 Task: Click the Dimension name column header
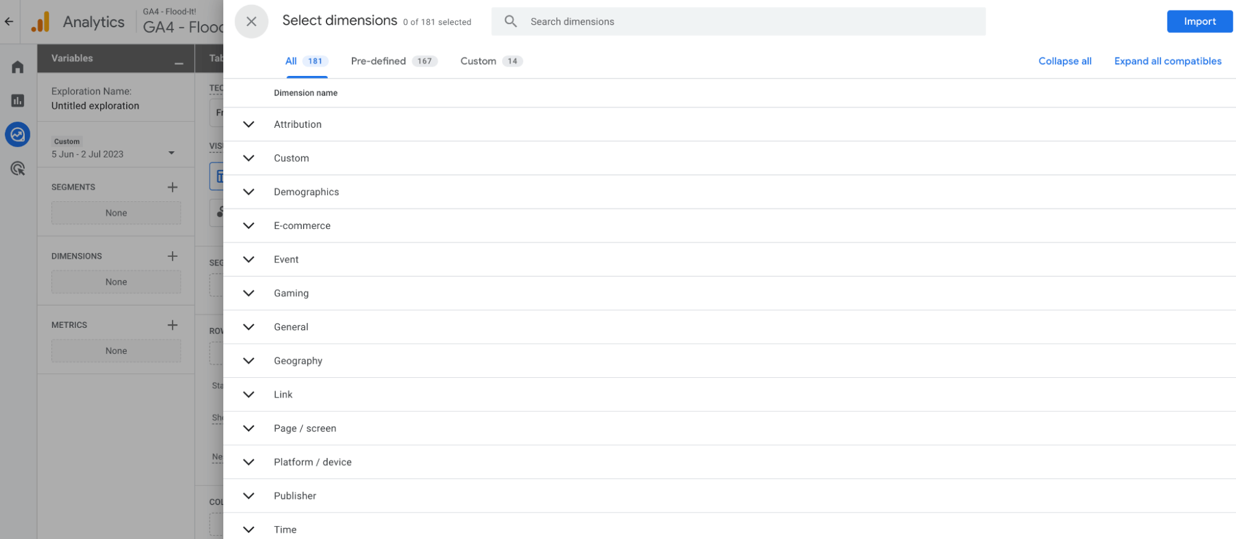(305, 93)
